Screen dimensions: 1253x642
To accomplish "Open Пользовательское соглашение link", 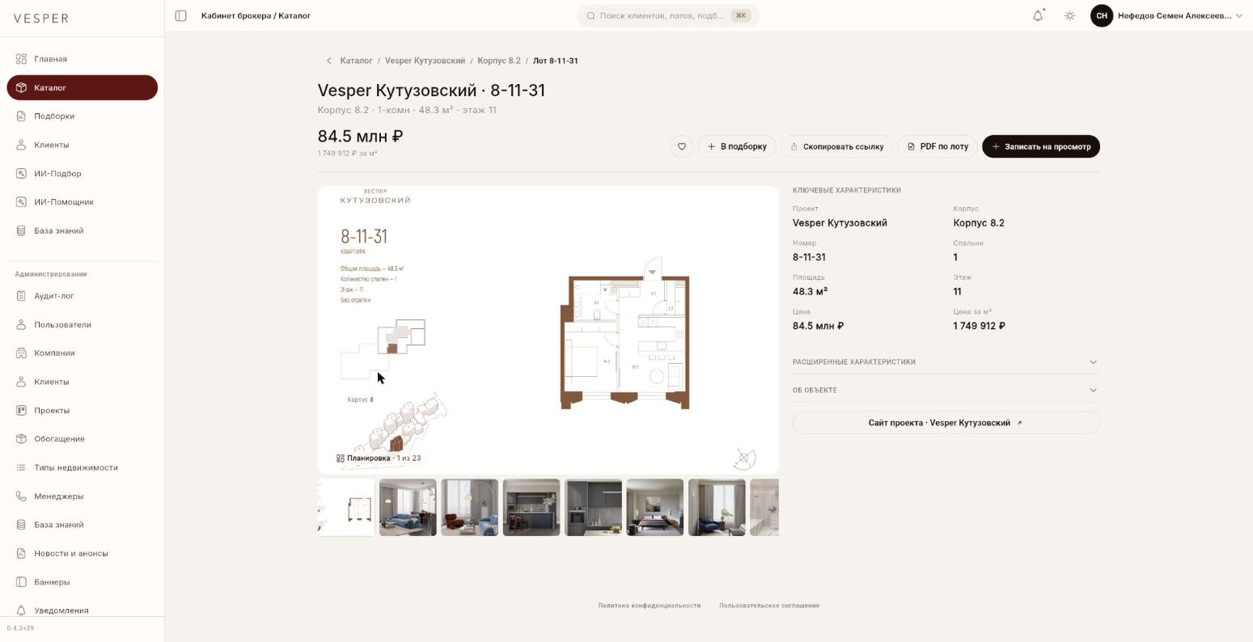I will pos(769,606).
